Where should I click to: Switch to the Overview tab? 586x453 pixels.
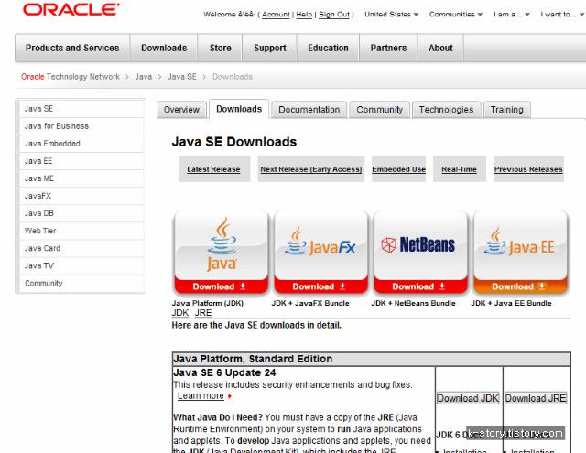[x=181, y=110]
